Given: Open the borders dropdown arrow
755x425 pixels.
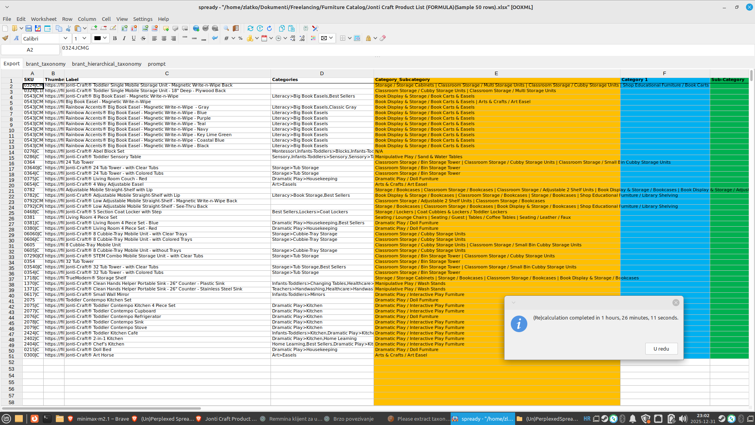Looking at the screenshot, I should click(350, 38).
